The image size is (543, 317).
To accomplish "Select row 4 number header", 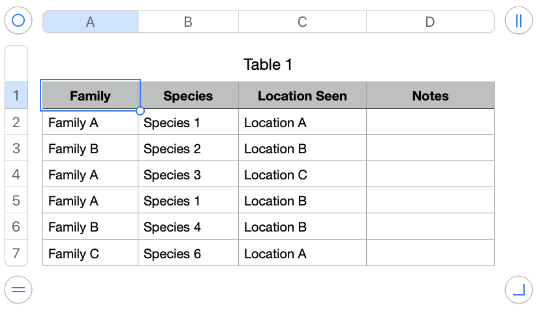I will click(16, 175).
